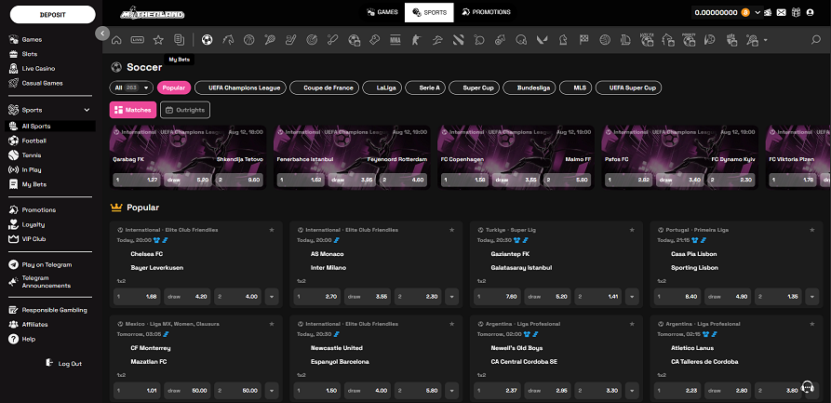Image resolution: width=831 pixels, height=403 pixels.
Task: Select the basketball sport icon
Action: (x=249, y=40)
